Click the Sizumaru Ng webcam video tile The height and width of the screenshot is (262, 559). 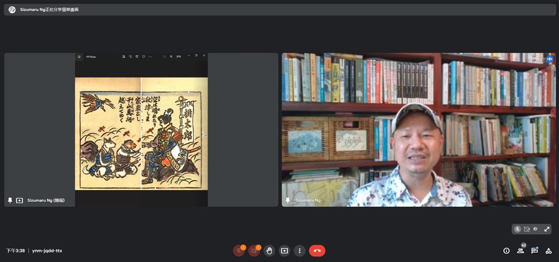[419, 129]
